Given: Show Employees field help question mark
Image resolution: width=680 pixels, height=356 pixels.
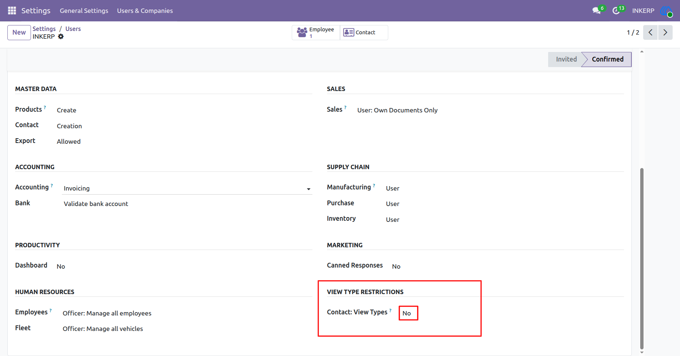Looking at the screenshot, I should (x=50, y=310).
